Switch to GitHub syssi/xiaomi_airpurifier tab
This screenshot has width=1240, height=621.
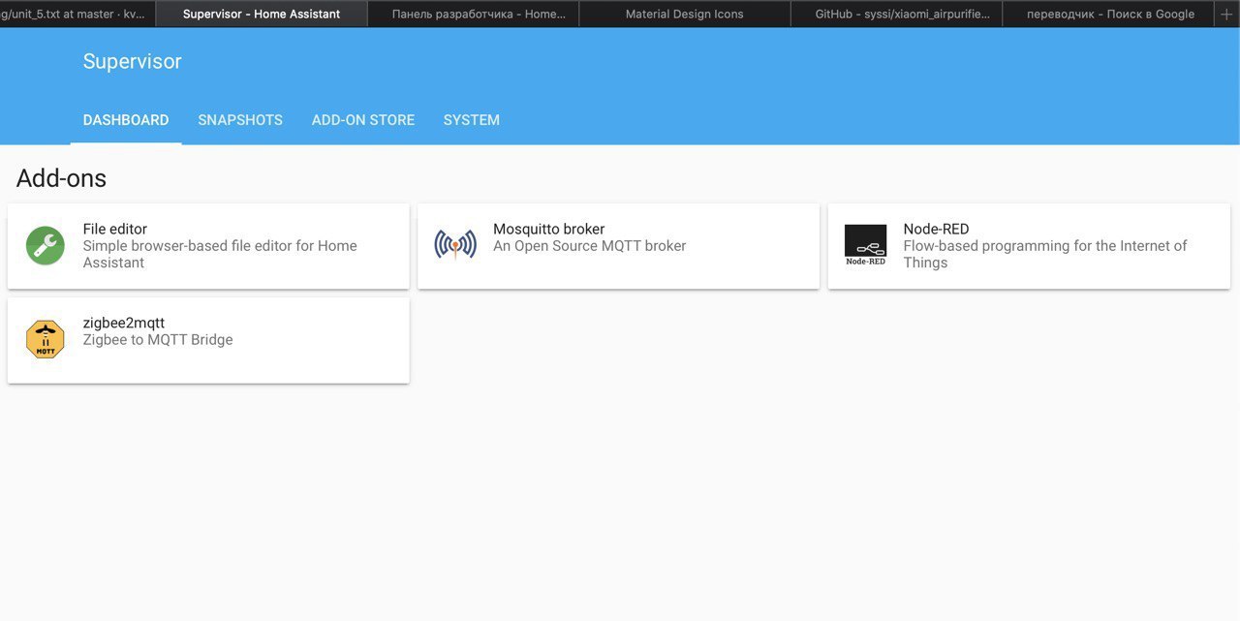click(896, 14)
